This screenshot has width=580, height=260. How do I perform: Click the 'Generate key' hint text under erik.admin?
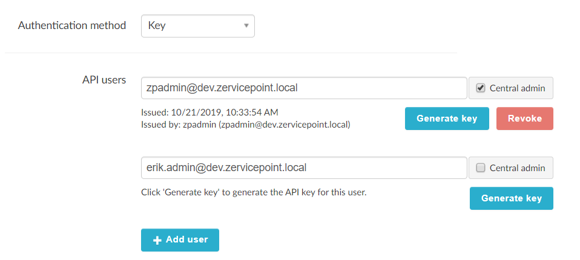tap(254, 192)
